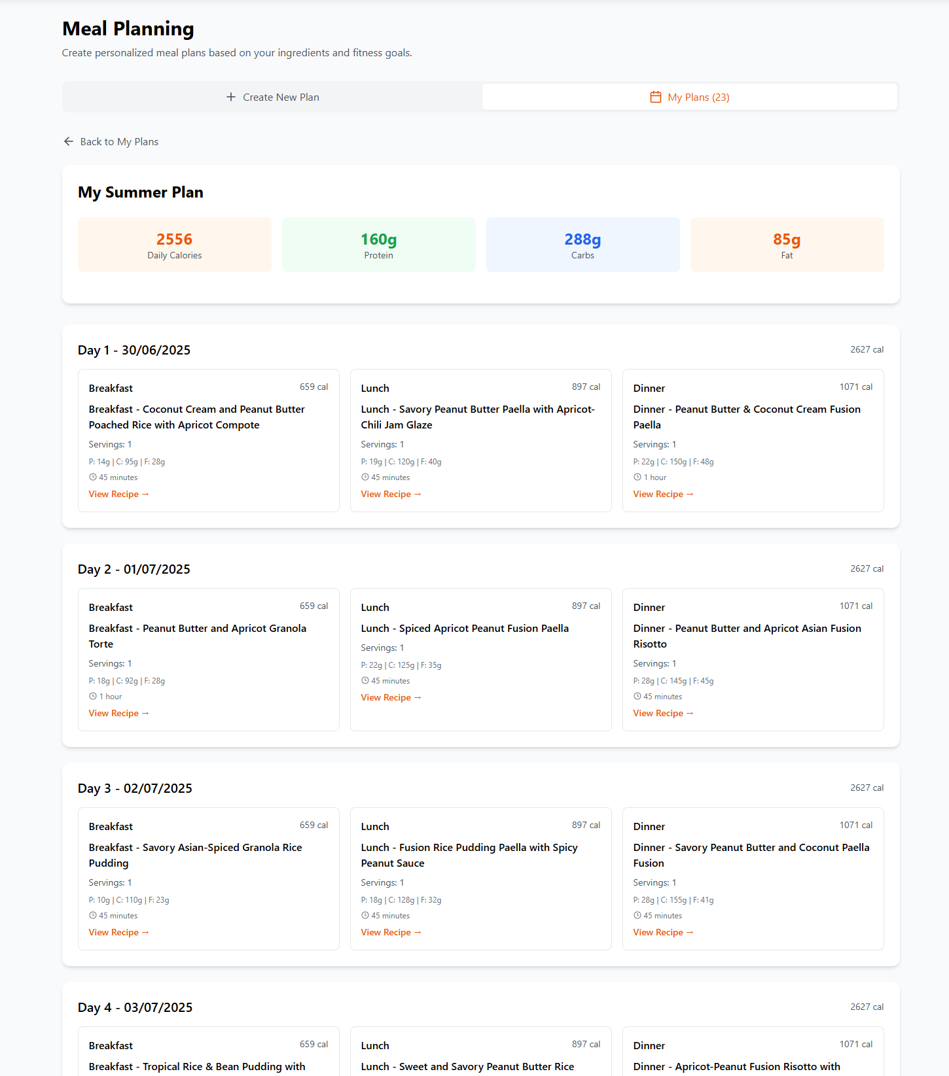Click Day 1's 2627 cal total
The image size is (949, 1076).
coord(867,350)
